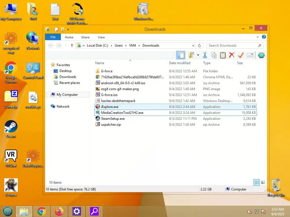Click VM4 in the address path

[x=133, y=45]
